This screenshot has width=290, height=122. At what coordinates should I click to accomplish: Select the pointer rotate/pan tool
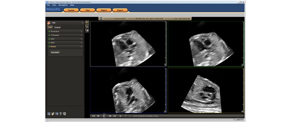coord(87,27)
